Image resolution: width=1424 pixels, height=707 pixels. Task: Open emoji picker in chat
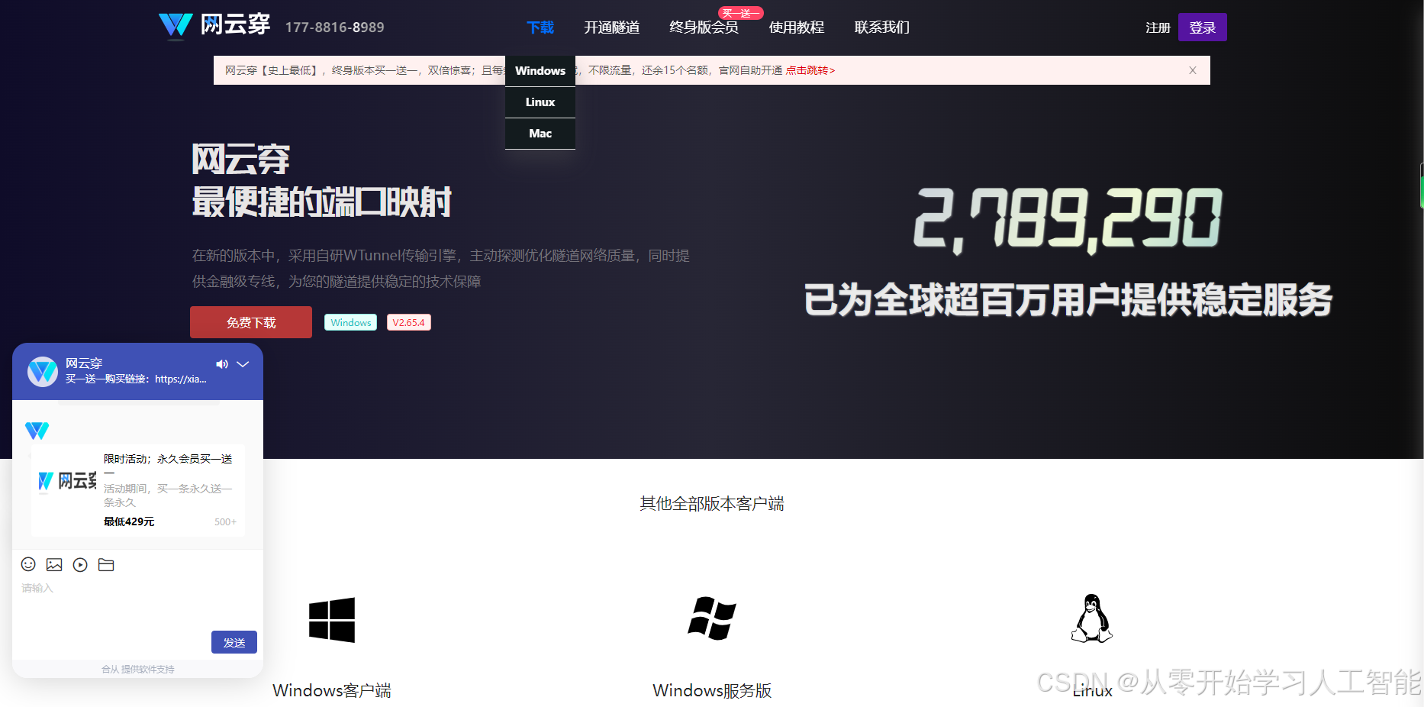pyautogui.click(x=28, y=564)
